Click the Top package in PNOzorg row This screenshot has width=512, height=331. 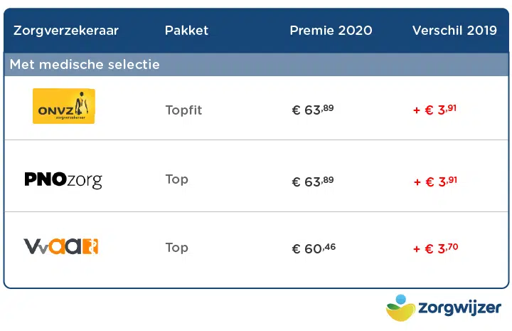pos(176,179)
